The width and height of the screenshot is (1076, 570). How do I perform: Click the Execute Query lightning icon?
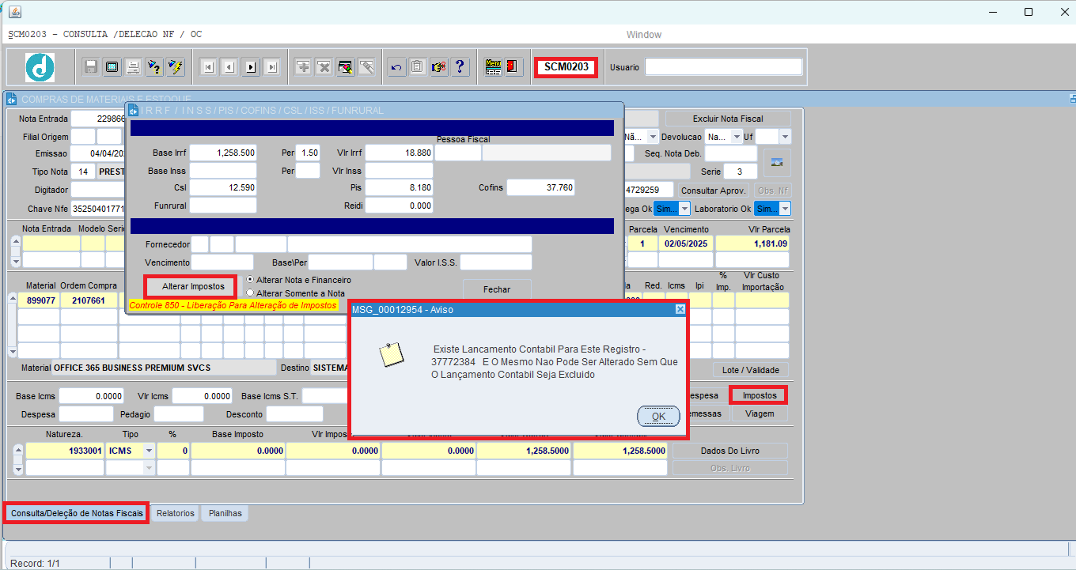(176, 67)
